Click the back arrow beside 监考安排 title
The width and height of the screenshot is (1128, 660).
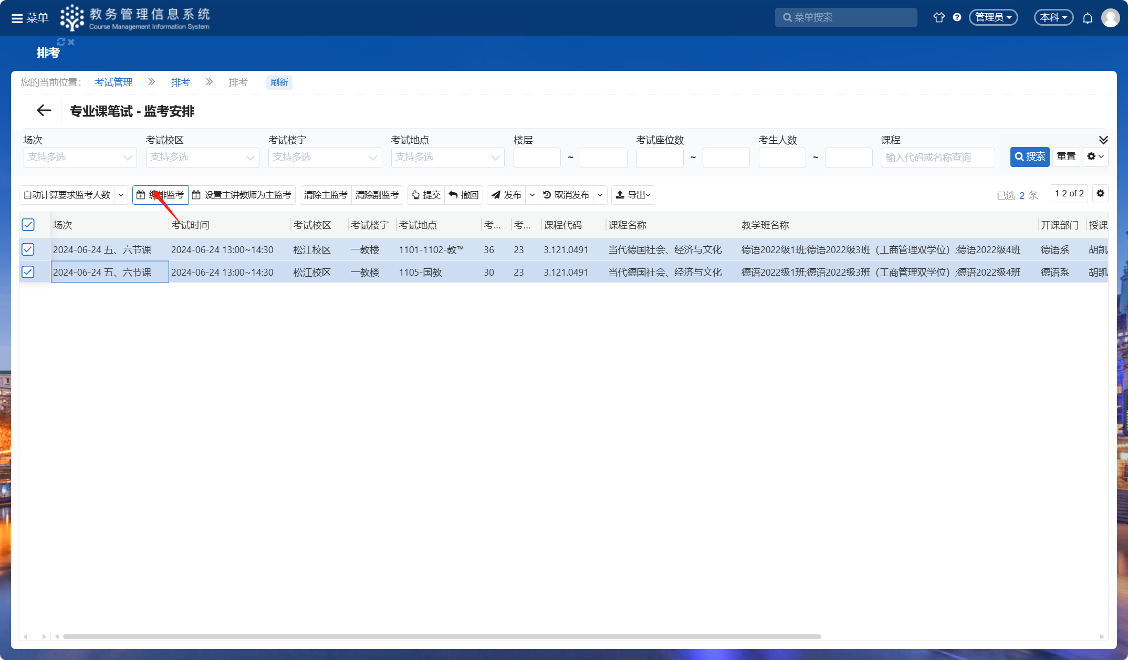(x=44, y=110)
